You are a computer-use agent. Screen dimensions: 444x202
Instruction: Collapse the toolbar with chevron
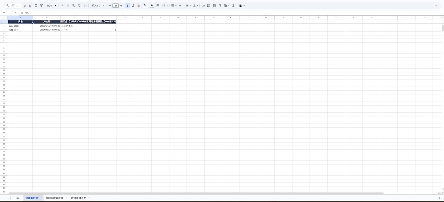[436, 5]
